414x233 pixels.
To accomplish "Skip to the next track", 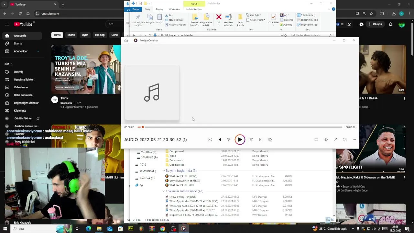I will [x=260, y=139].
